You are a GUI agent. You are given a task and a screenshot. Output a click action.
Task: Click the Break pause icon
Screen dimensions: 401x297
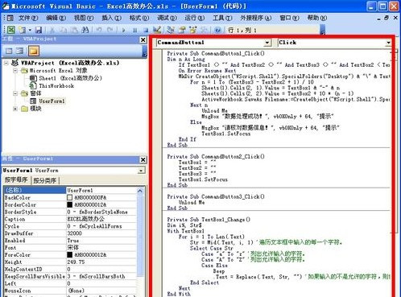click(x=134, y=30)
